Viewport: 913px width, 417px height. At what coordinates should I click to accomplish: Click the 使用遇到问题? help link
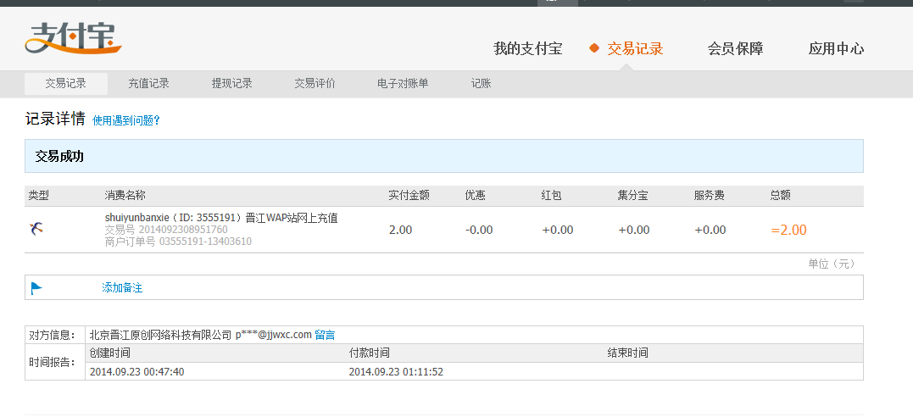125,120
